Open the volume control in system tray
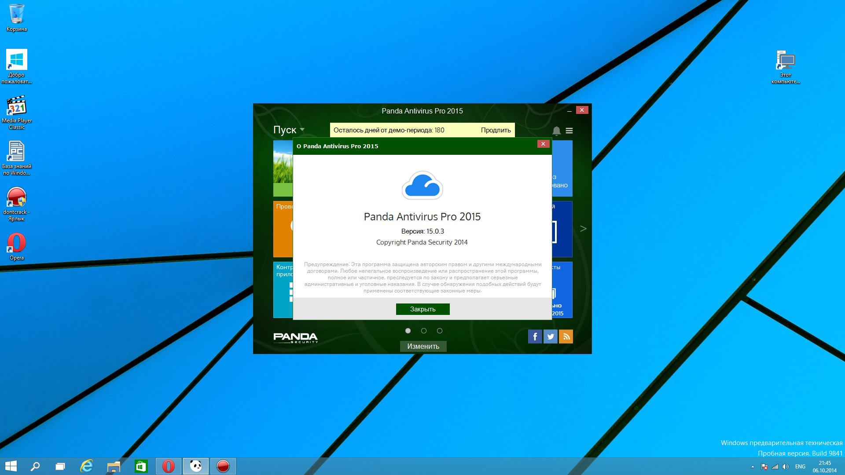Image resolution: width=845 pixels, height=475 pixels. 786,467
